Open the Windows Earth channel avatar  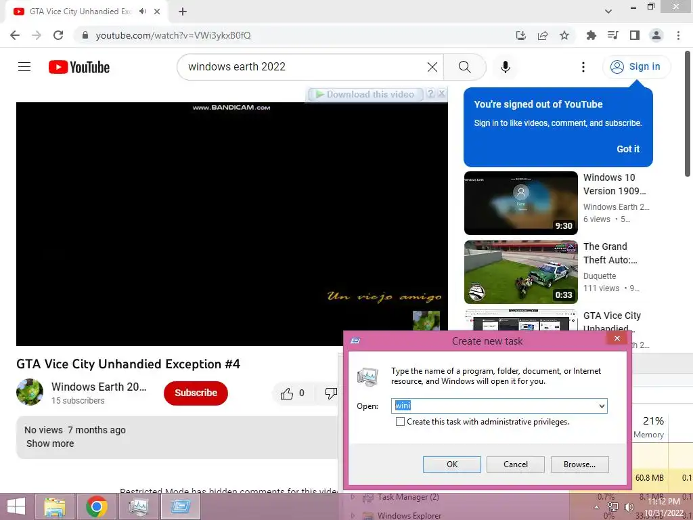[30, 392]
